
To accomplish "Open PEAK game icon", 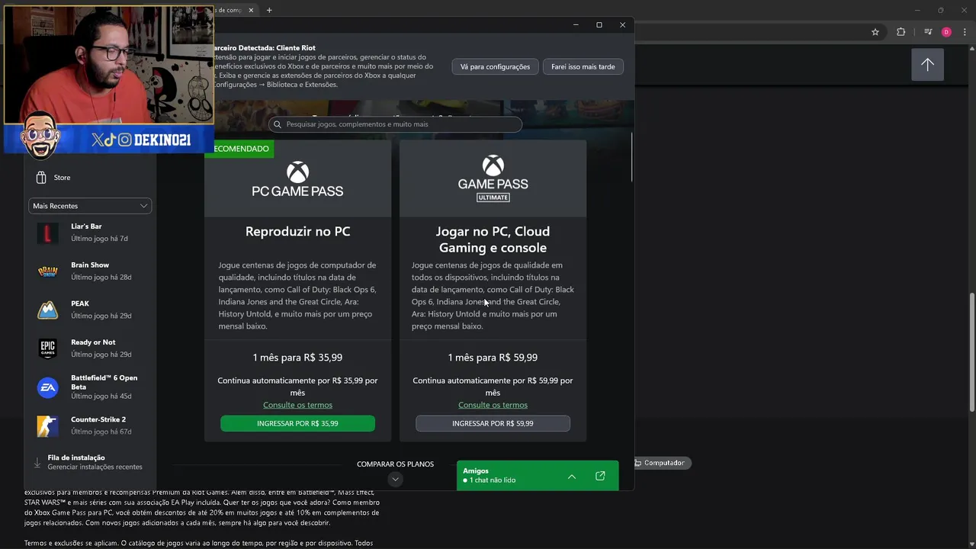I will tap(47, 310).
